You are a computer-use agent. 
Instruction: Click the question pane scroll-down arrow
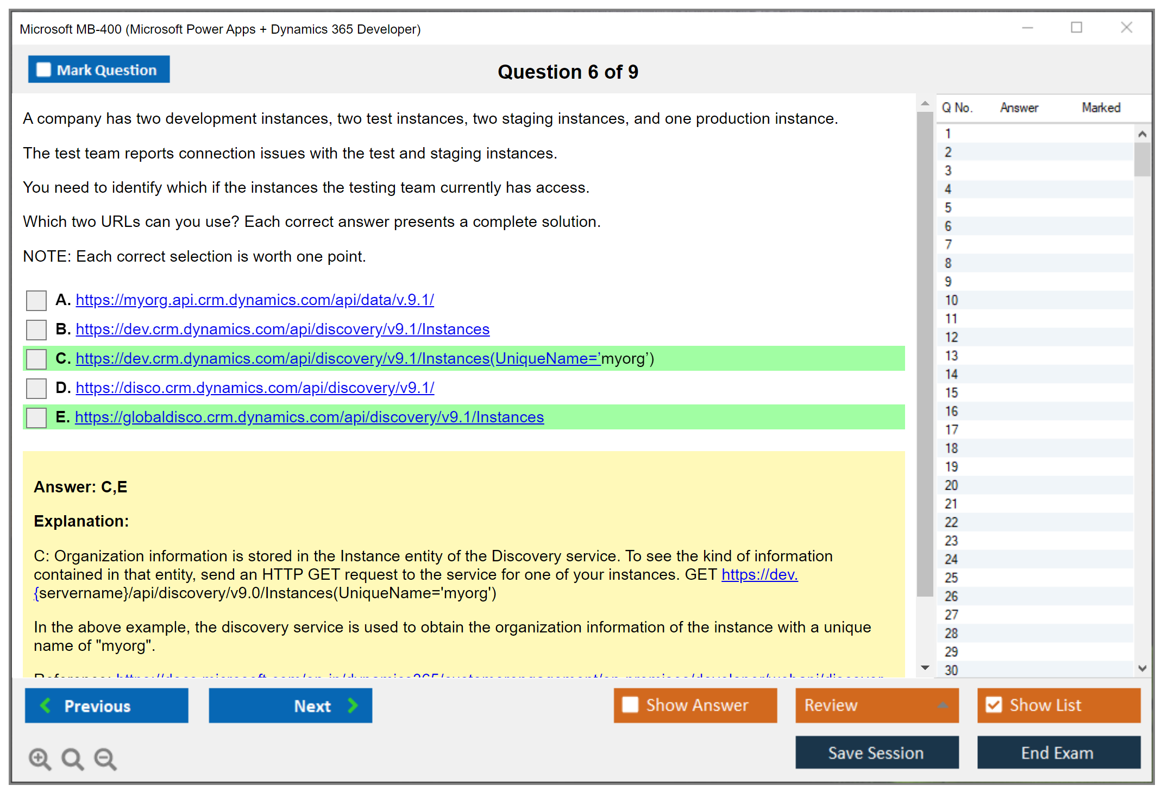(925, 668)
